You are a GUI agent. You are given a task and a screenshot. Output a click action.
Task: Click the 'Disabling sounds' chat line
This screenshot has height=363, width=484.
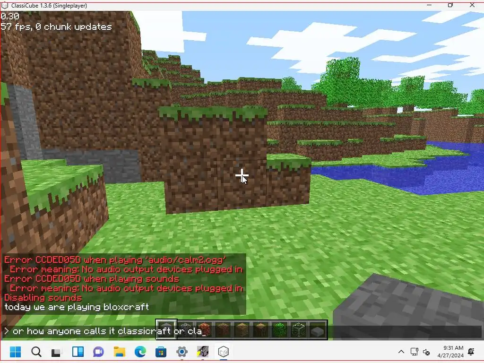coord(43,298)
